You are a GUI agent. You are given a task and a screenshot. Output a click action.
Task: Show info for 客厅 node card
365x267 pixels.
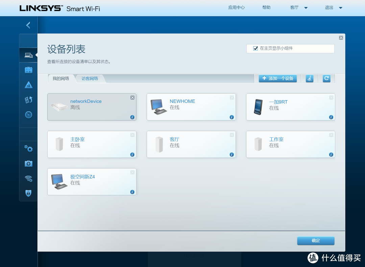coord(232,155)
